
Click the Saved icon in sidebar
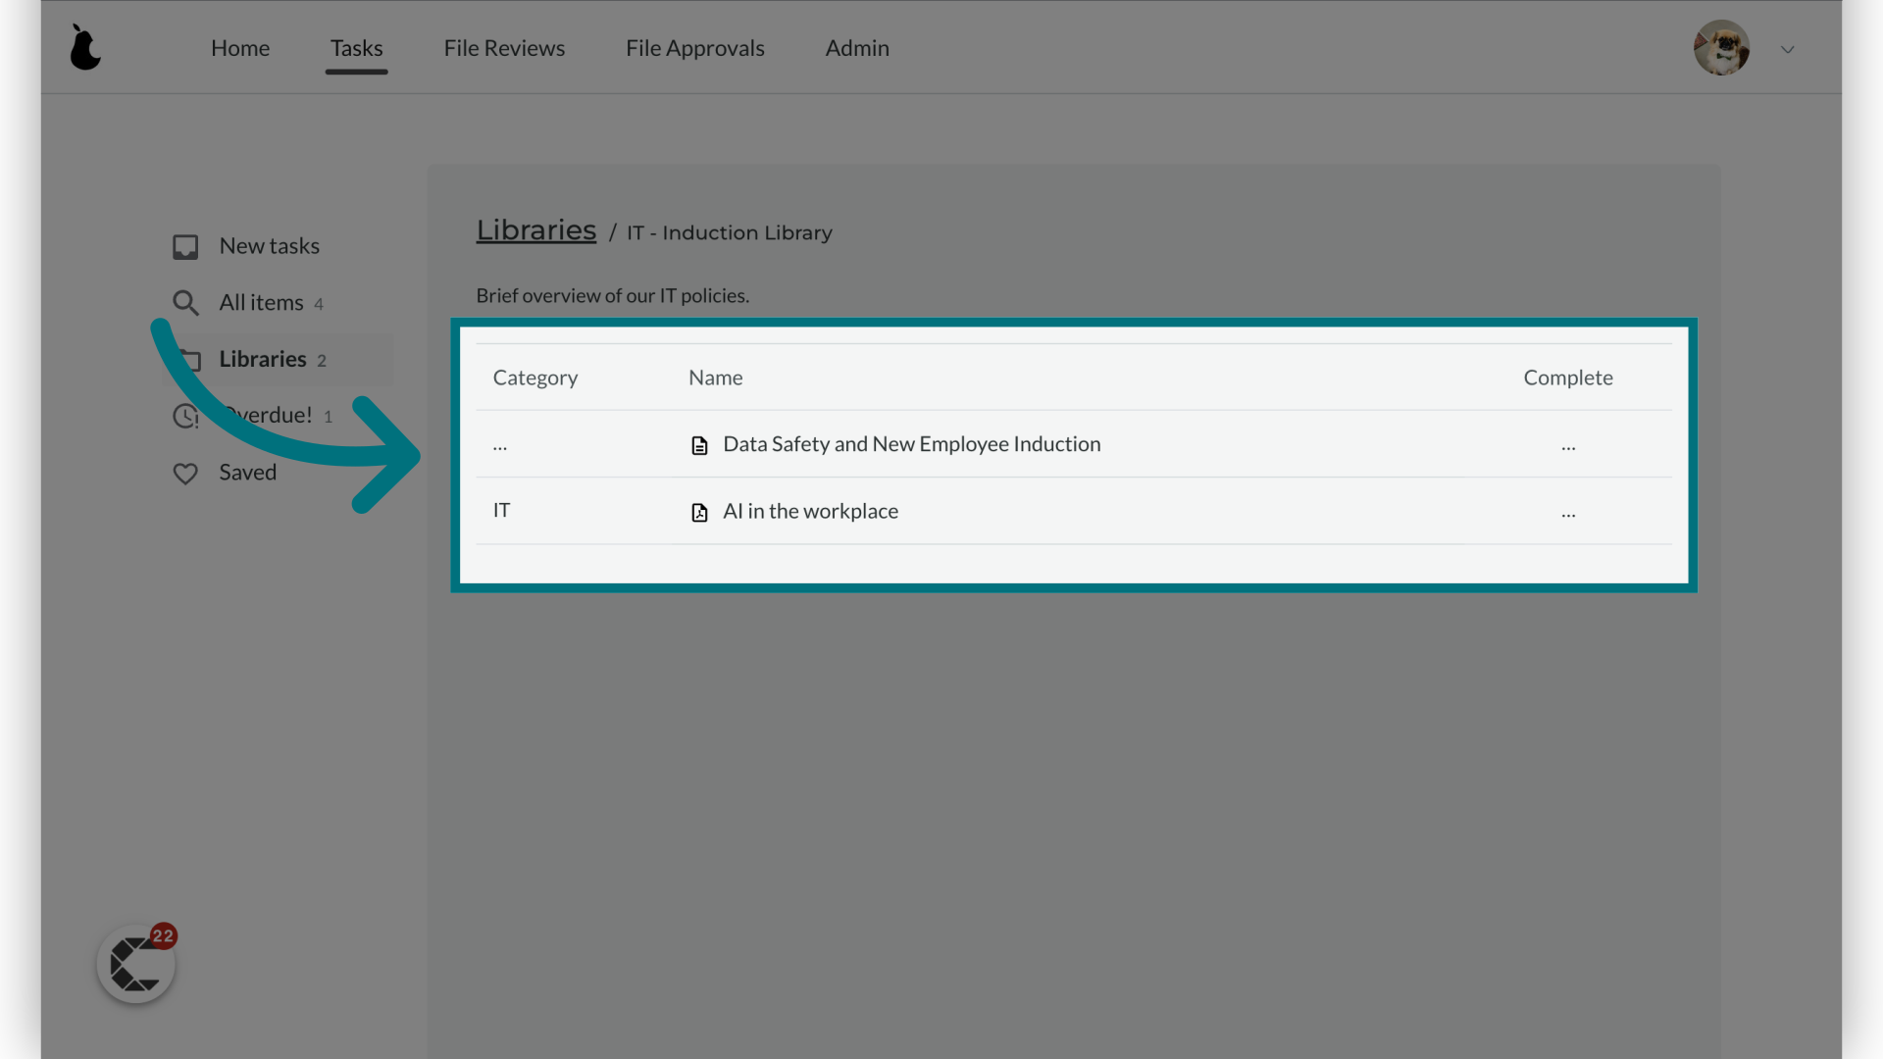[185, 472]
